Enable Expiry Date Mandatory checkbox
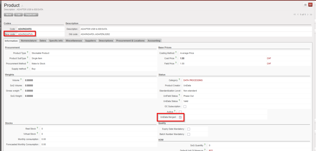316x151 pixels. click(x=189, y=129)
